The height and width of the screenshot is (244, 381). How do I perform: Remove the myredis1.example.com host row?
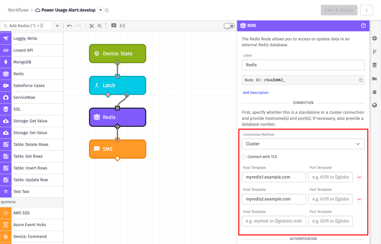point(359,177)
